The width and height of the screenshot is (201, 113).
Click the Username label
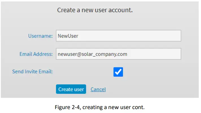40,36
